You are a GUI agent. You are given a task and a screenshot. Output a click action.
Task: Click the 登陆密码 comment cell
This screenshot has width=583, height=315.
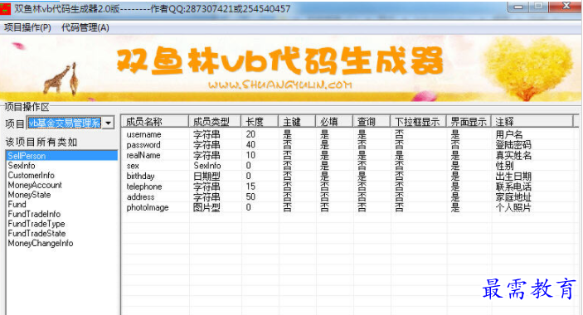[x=513, y=145]
